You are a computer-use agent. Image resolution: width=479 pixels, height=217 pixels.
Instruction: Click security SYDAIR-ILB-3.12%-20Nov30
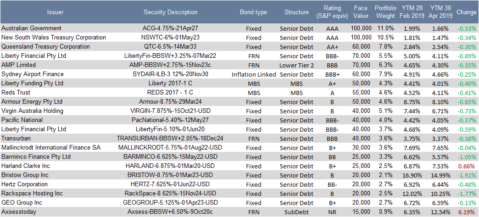pyautogui.click(x=171, y=74)
